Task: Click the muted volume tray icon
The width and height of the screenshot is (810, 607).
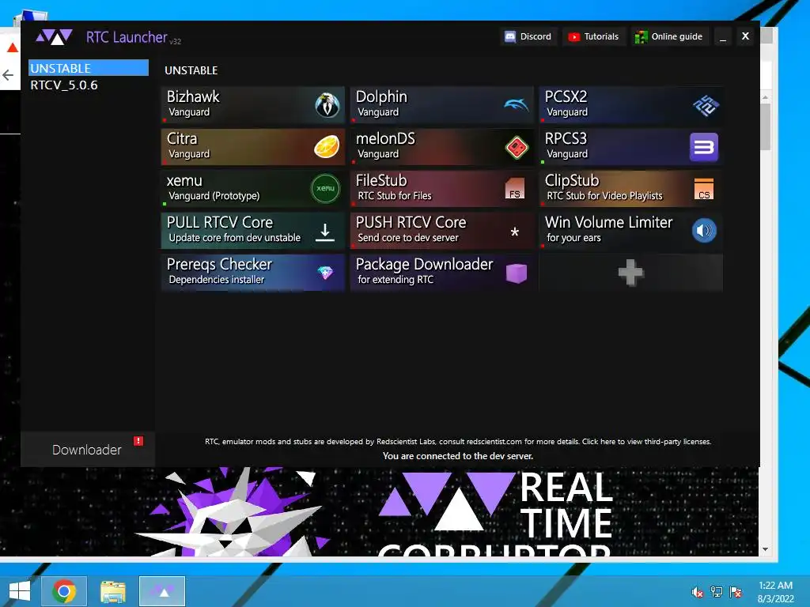Action: pyautogui.click(x=698, y=592)
